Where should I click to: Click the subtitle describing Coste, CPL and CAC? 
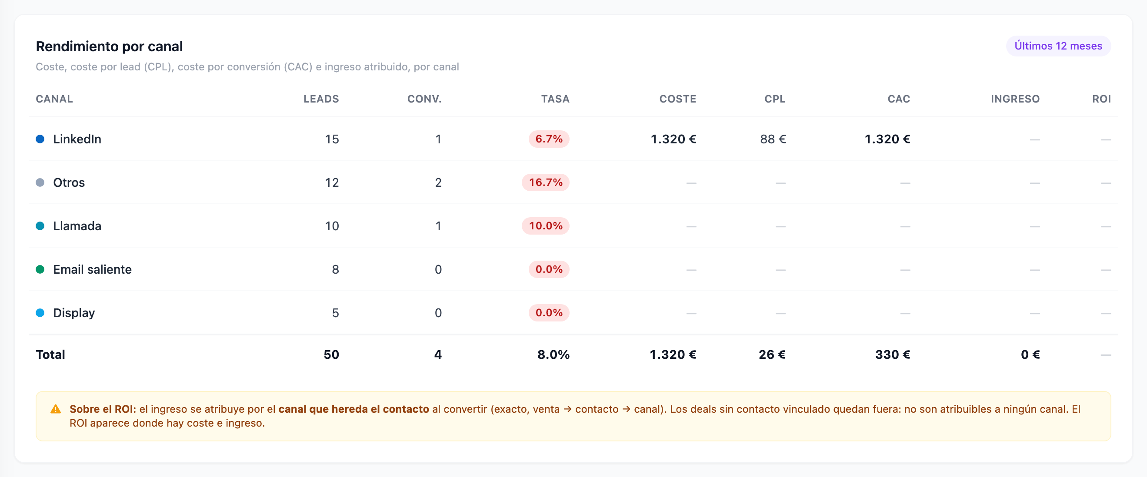247,67
